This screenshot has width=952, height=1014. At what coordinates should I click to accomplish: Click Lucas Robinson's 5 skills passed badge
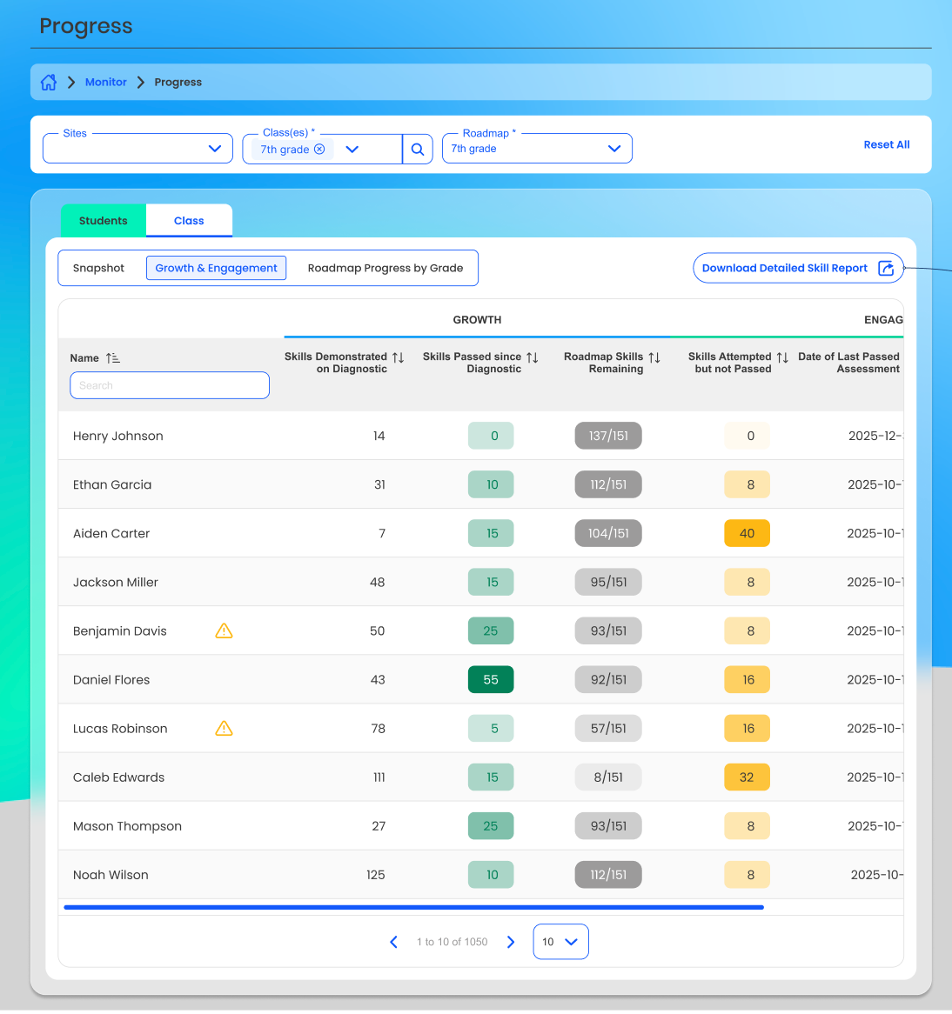tap(491, 728)
